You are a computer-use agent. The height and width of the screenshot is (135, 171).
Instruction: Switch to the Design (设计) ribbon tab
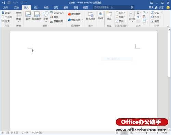coord(36,7)
